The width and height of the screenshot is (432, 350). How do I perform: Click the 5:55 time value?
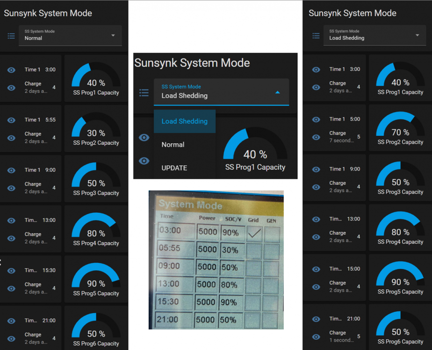coord(50,120)
